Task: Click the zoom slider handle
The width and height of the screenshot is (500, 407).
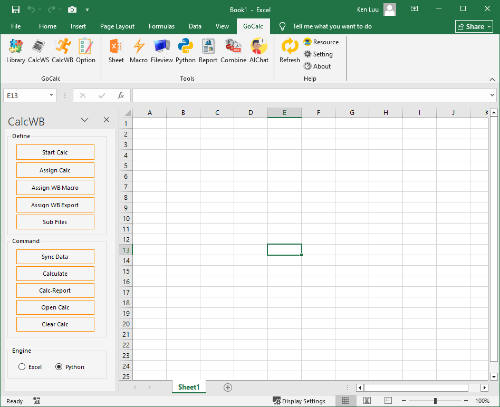Action: (435, 401)
